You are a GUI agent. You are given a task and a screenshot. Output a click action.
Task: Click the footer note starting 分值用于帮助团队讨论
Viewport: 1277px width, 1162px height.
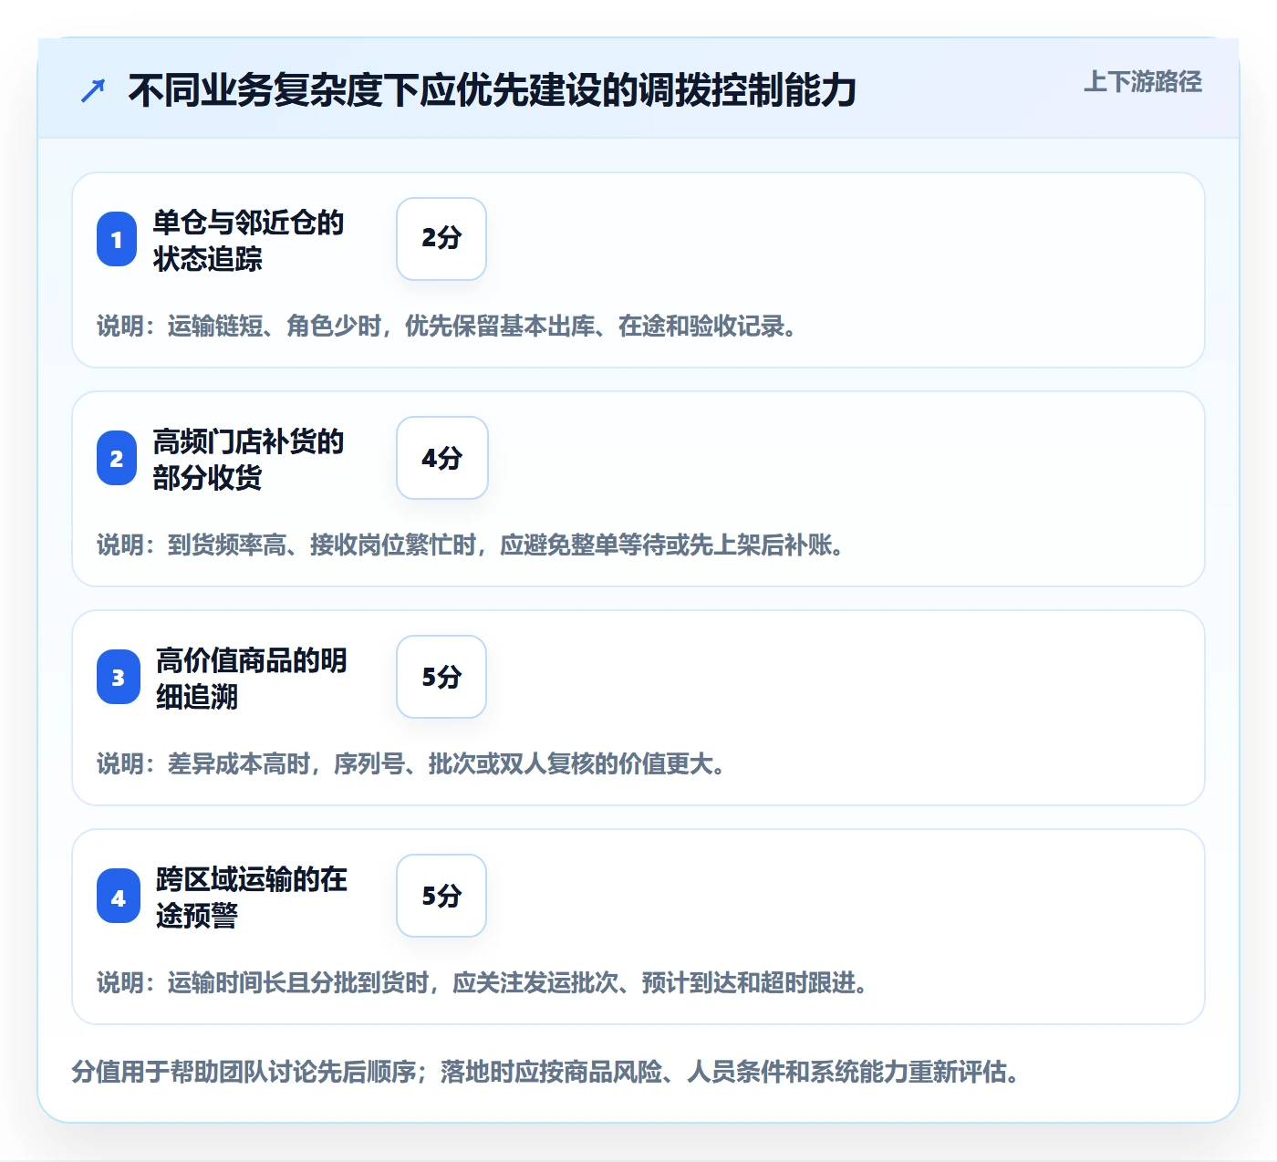tap(545, 1071)
